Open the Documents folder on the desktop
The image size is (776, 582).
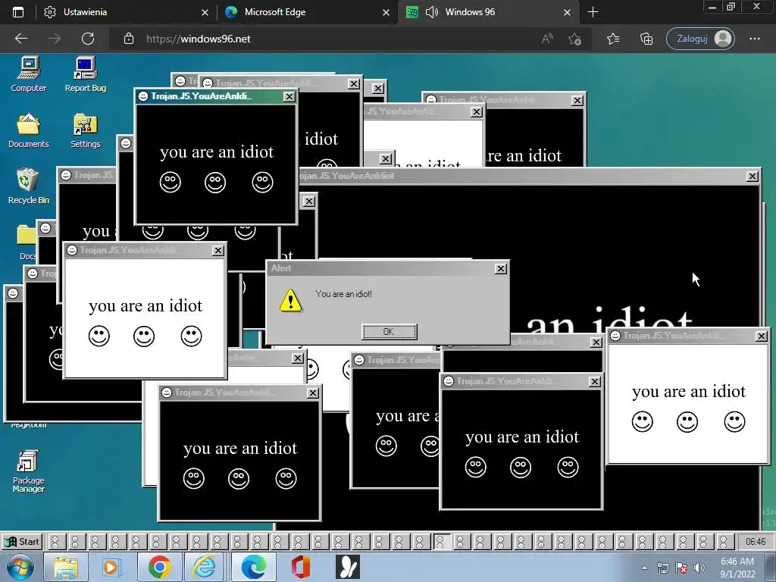(x=28, y=130)
